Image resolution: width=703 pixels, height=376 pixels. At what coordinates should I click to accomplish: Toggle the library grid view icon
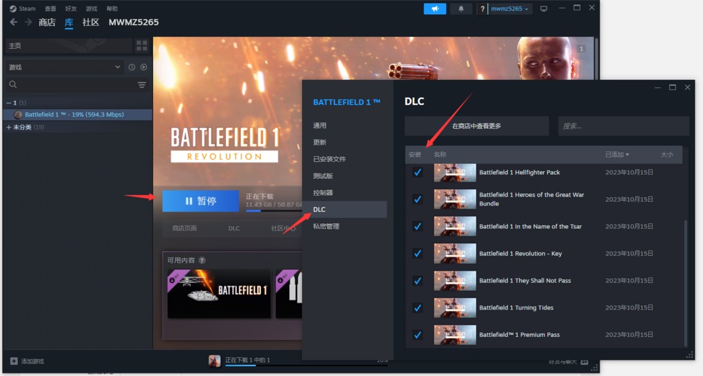point(142,46)
